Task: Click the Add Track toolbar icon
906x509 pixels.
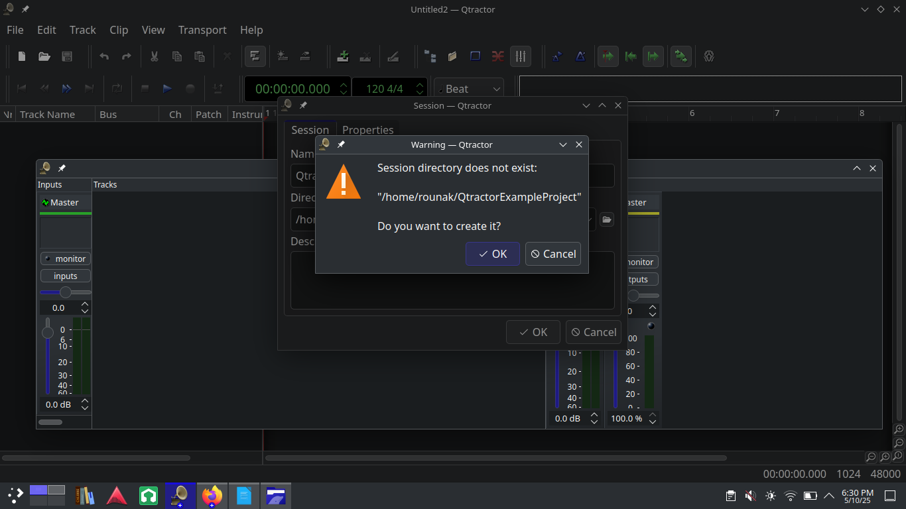Action: click(343, 56)
